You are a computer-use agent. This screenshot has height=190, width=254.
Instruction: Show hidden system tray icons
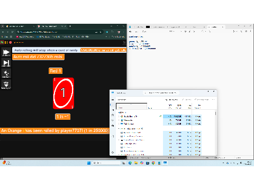pos(223,163)
